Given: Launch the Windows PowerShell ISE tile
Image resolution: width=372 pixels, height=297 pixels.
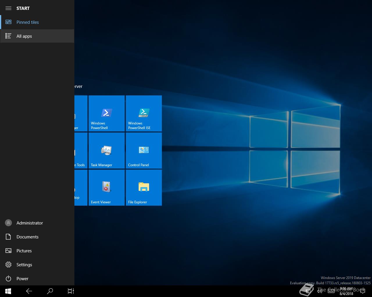Looking at the screenshot, I should pos(144,113).
